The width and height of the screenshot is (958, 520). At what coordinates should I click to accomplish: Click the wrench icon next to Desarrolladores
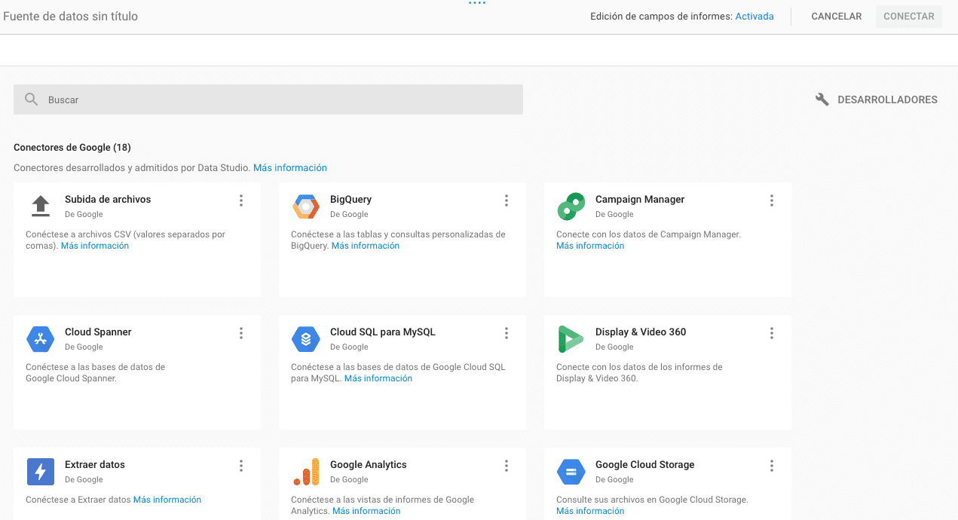822,99
